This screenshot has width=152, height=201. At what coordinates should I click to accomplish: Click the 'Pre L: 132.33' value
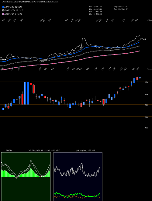[x=95, y=12]
